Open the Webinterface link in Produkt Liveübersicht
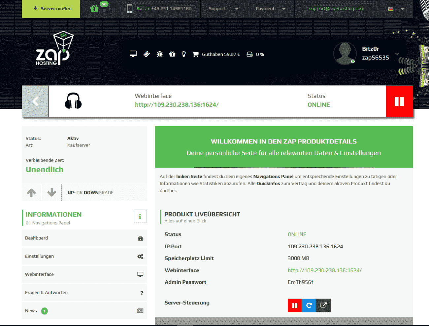 325,270
